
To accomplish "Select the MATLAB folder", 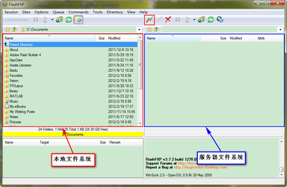I will click(16, 96).
